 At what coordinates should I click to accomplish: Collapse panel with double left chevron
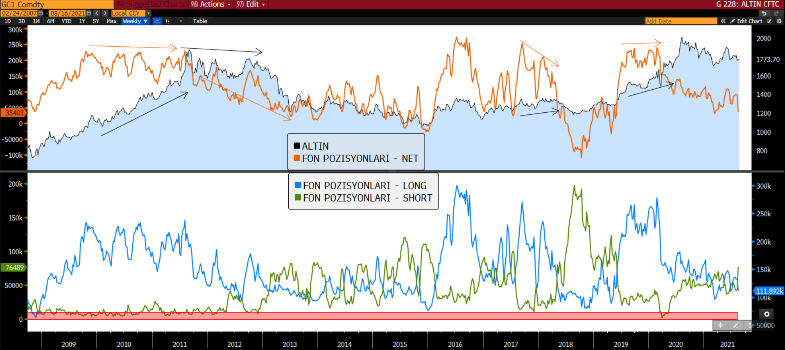click(x=723, y=21)
